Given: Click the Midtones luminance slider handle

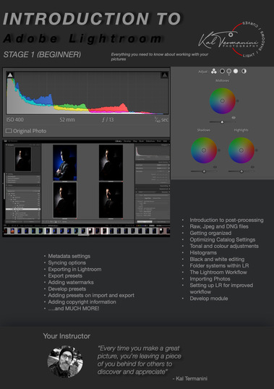Looking at the screenshot, I should point(222,121).
